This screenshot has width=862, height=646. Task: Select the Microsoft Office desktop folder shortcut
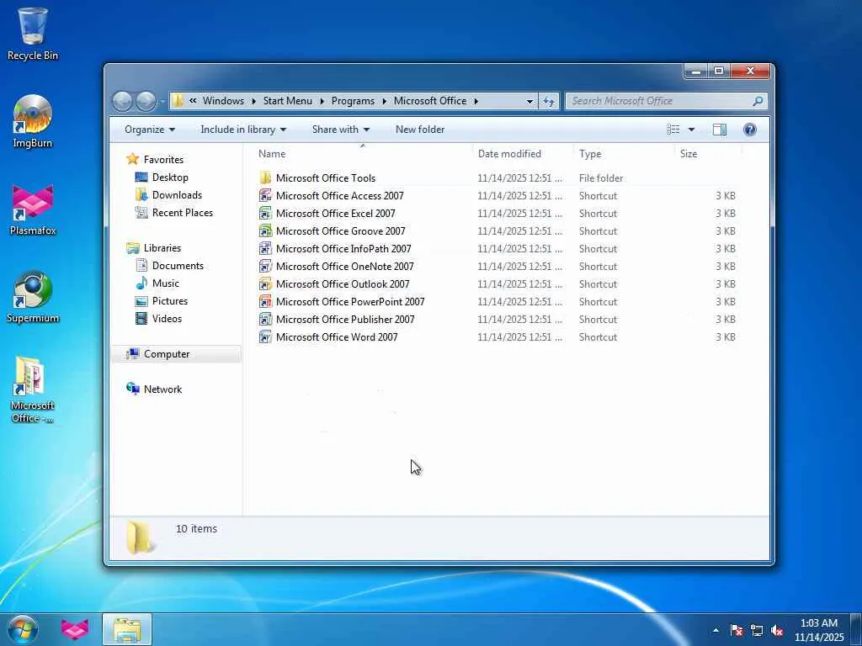[x=33, y=389]
